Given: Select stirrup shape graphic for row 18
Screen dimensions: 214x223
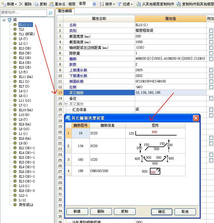Looking at the screenshot, I should pyautogui.click(x=156, y=133).
